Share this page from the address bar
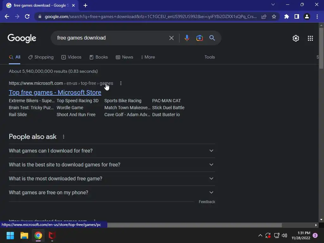This screenshot has width=324, height=243. pyautogui.click(x=264, y=16)
